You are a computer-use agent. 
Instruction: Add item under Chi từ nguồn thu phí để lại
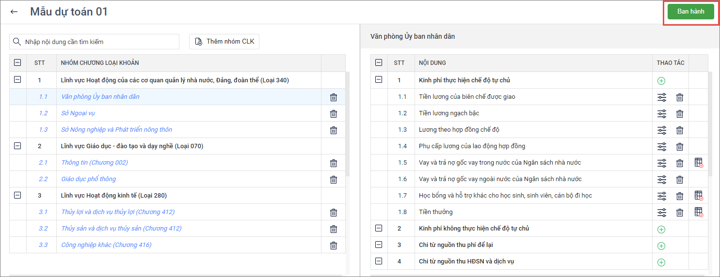click(661, 246)
